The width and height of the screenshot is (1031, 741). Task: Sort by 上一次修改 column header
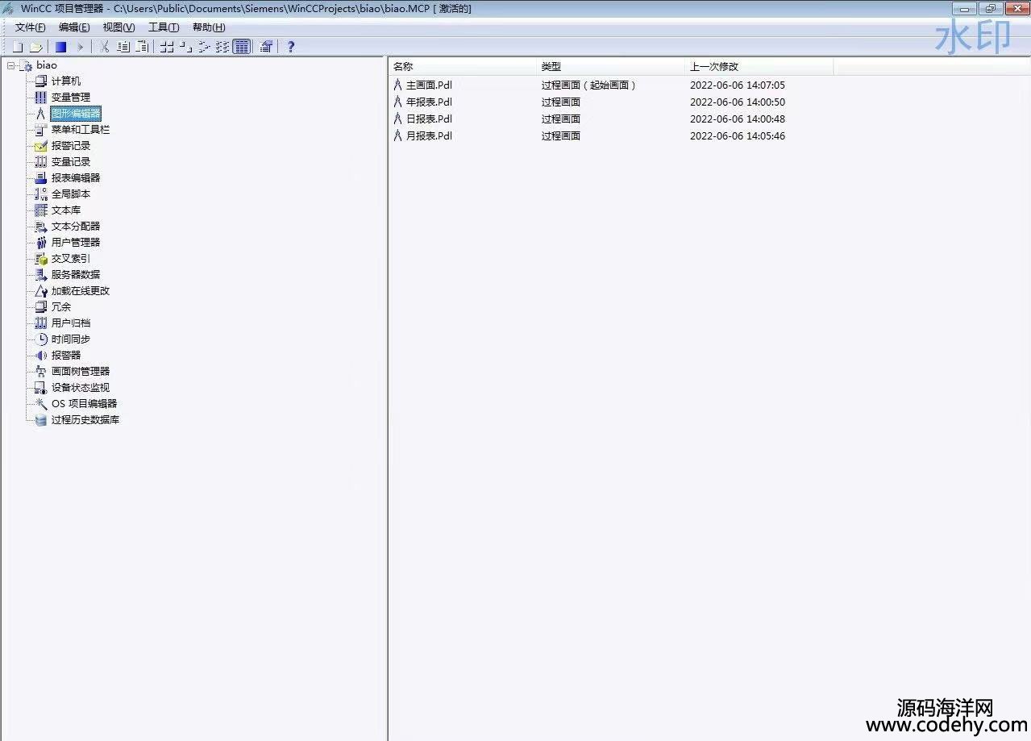coord(759,67)
